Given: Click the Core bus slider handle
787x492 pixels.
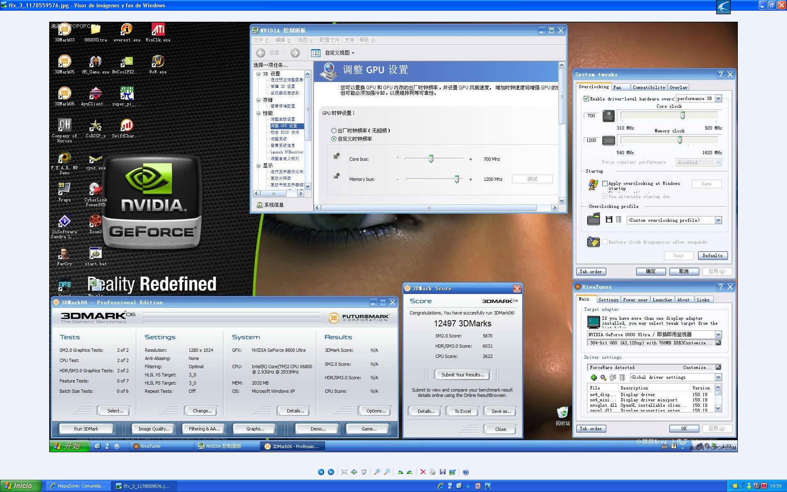Looking at the screenshot, I should point(431,159).
